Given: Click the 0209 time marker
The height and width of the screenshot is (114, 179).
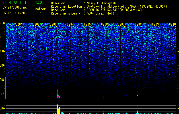Looking at the screenshot, I should click(155, 25).
